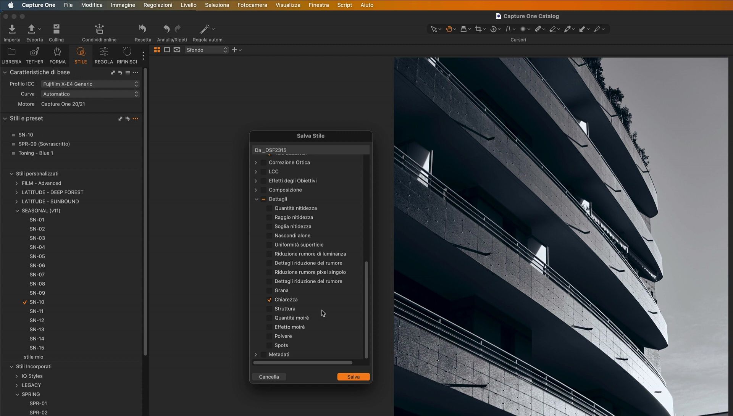
Task: Switch viewer to single image mode
Action: 167,50
